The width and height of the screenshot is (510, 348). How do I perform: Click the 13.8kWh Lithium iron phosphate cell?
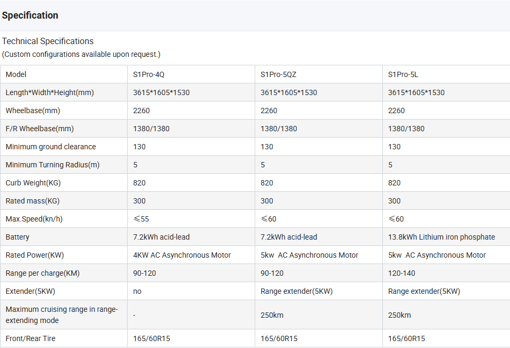tap(441, 237)
